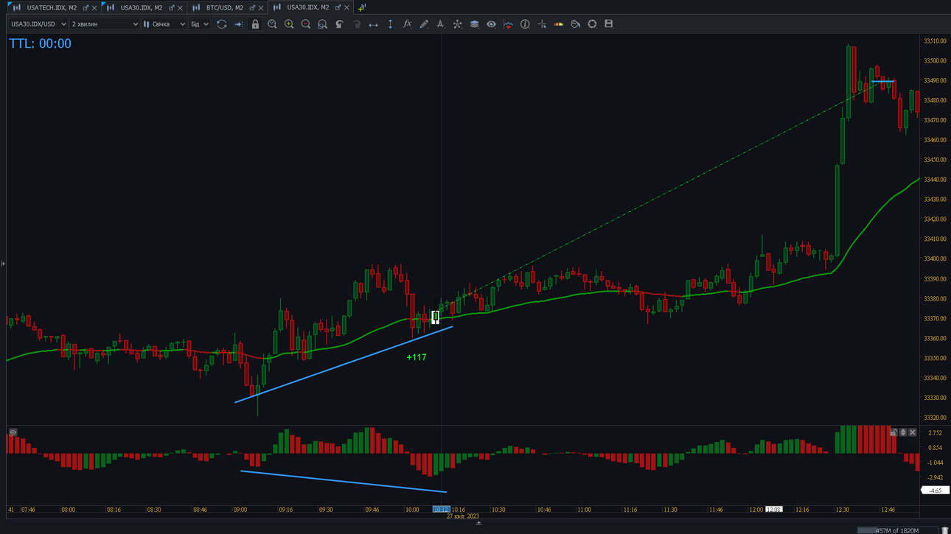Viewport: 951px width, 534px height.
Task: Click the +117 profit label on chart
Action: pos(417,357)
